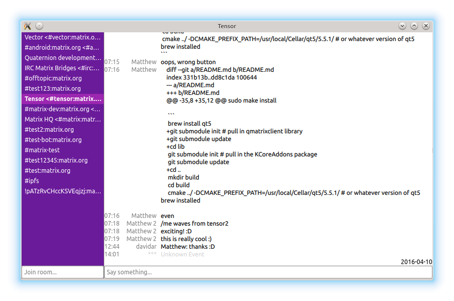454x301 pixels.
Task: Click the username davidar in the chat
Action: click(146, 246)
